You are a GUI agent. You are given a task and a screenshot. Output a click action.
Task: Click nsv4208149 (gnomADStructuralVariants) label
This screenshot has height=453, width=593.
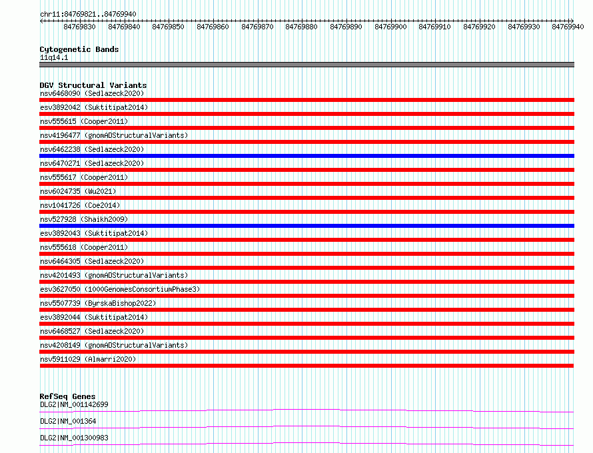(x=114, y=345)
